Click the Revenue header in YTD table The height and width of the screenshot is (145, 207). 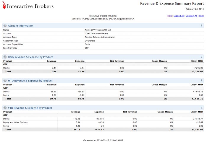click(75, 112)
